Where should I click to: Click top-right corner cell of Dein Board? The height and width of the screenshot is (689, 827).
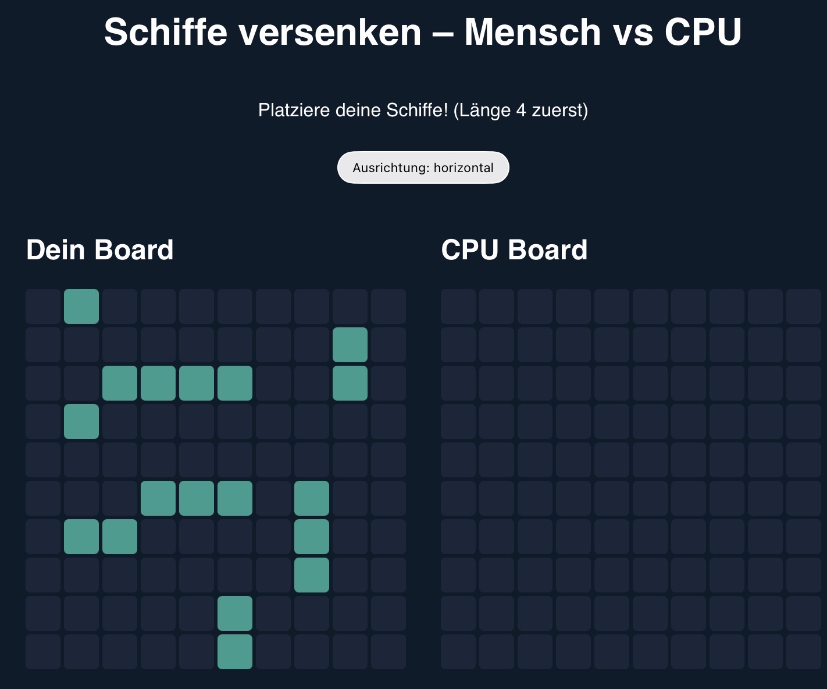pyautogui.click(x=388, y=306)
